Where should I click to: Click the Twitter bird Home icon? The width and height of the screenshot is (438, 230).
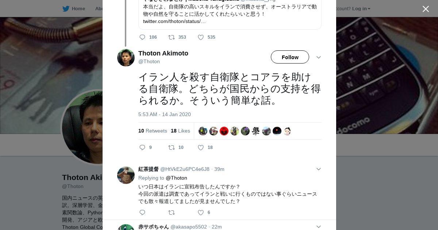(x=66, y=8)
